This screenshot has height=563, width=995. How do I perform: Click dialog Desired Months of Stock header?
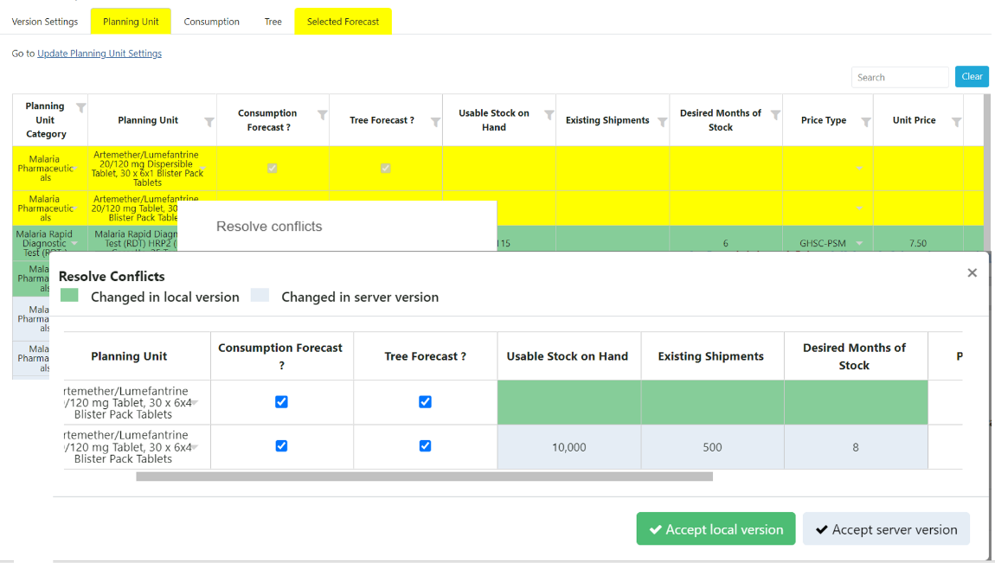[854, 356]
